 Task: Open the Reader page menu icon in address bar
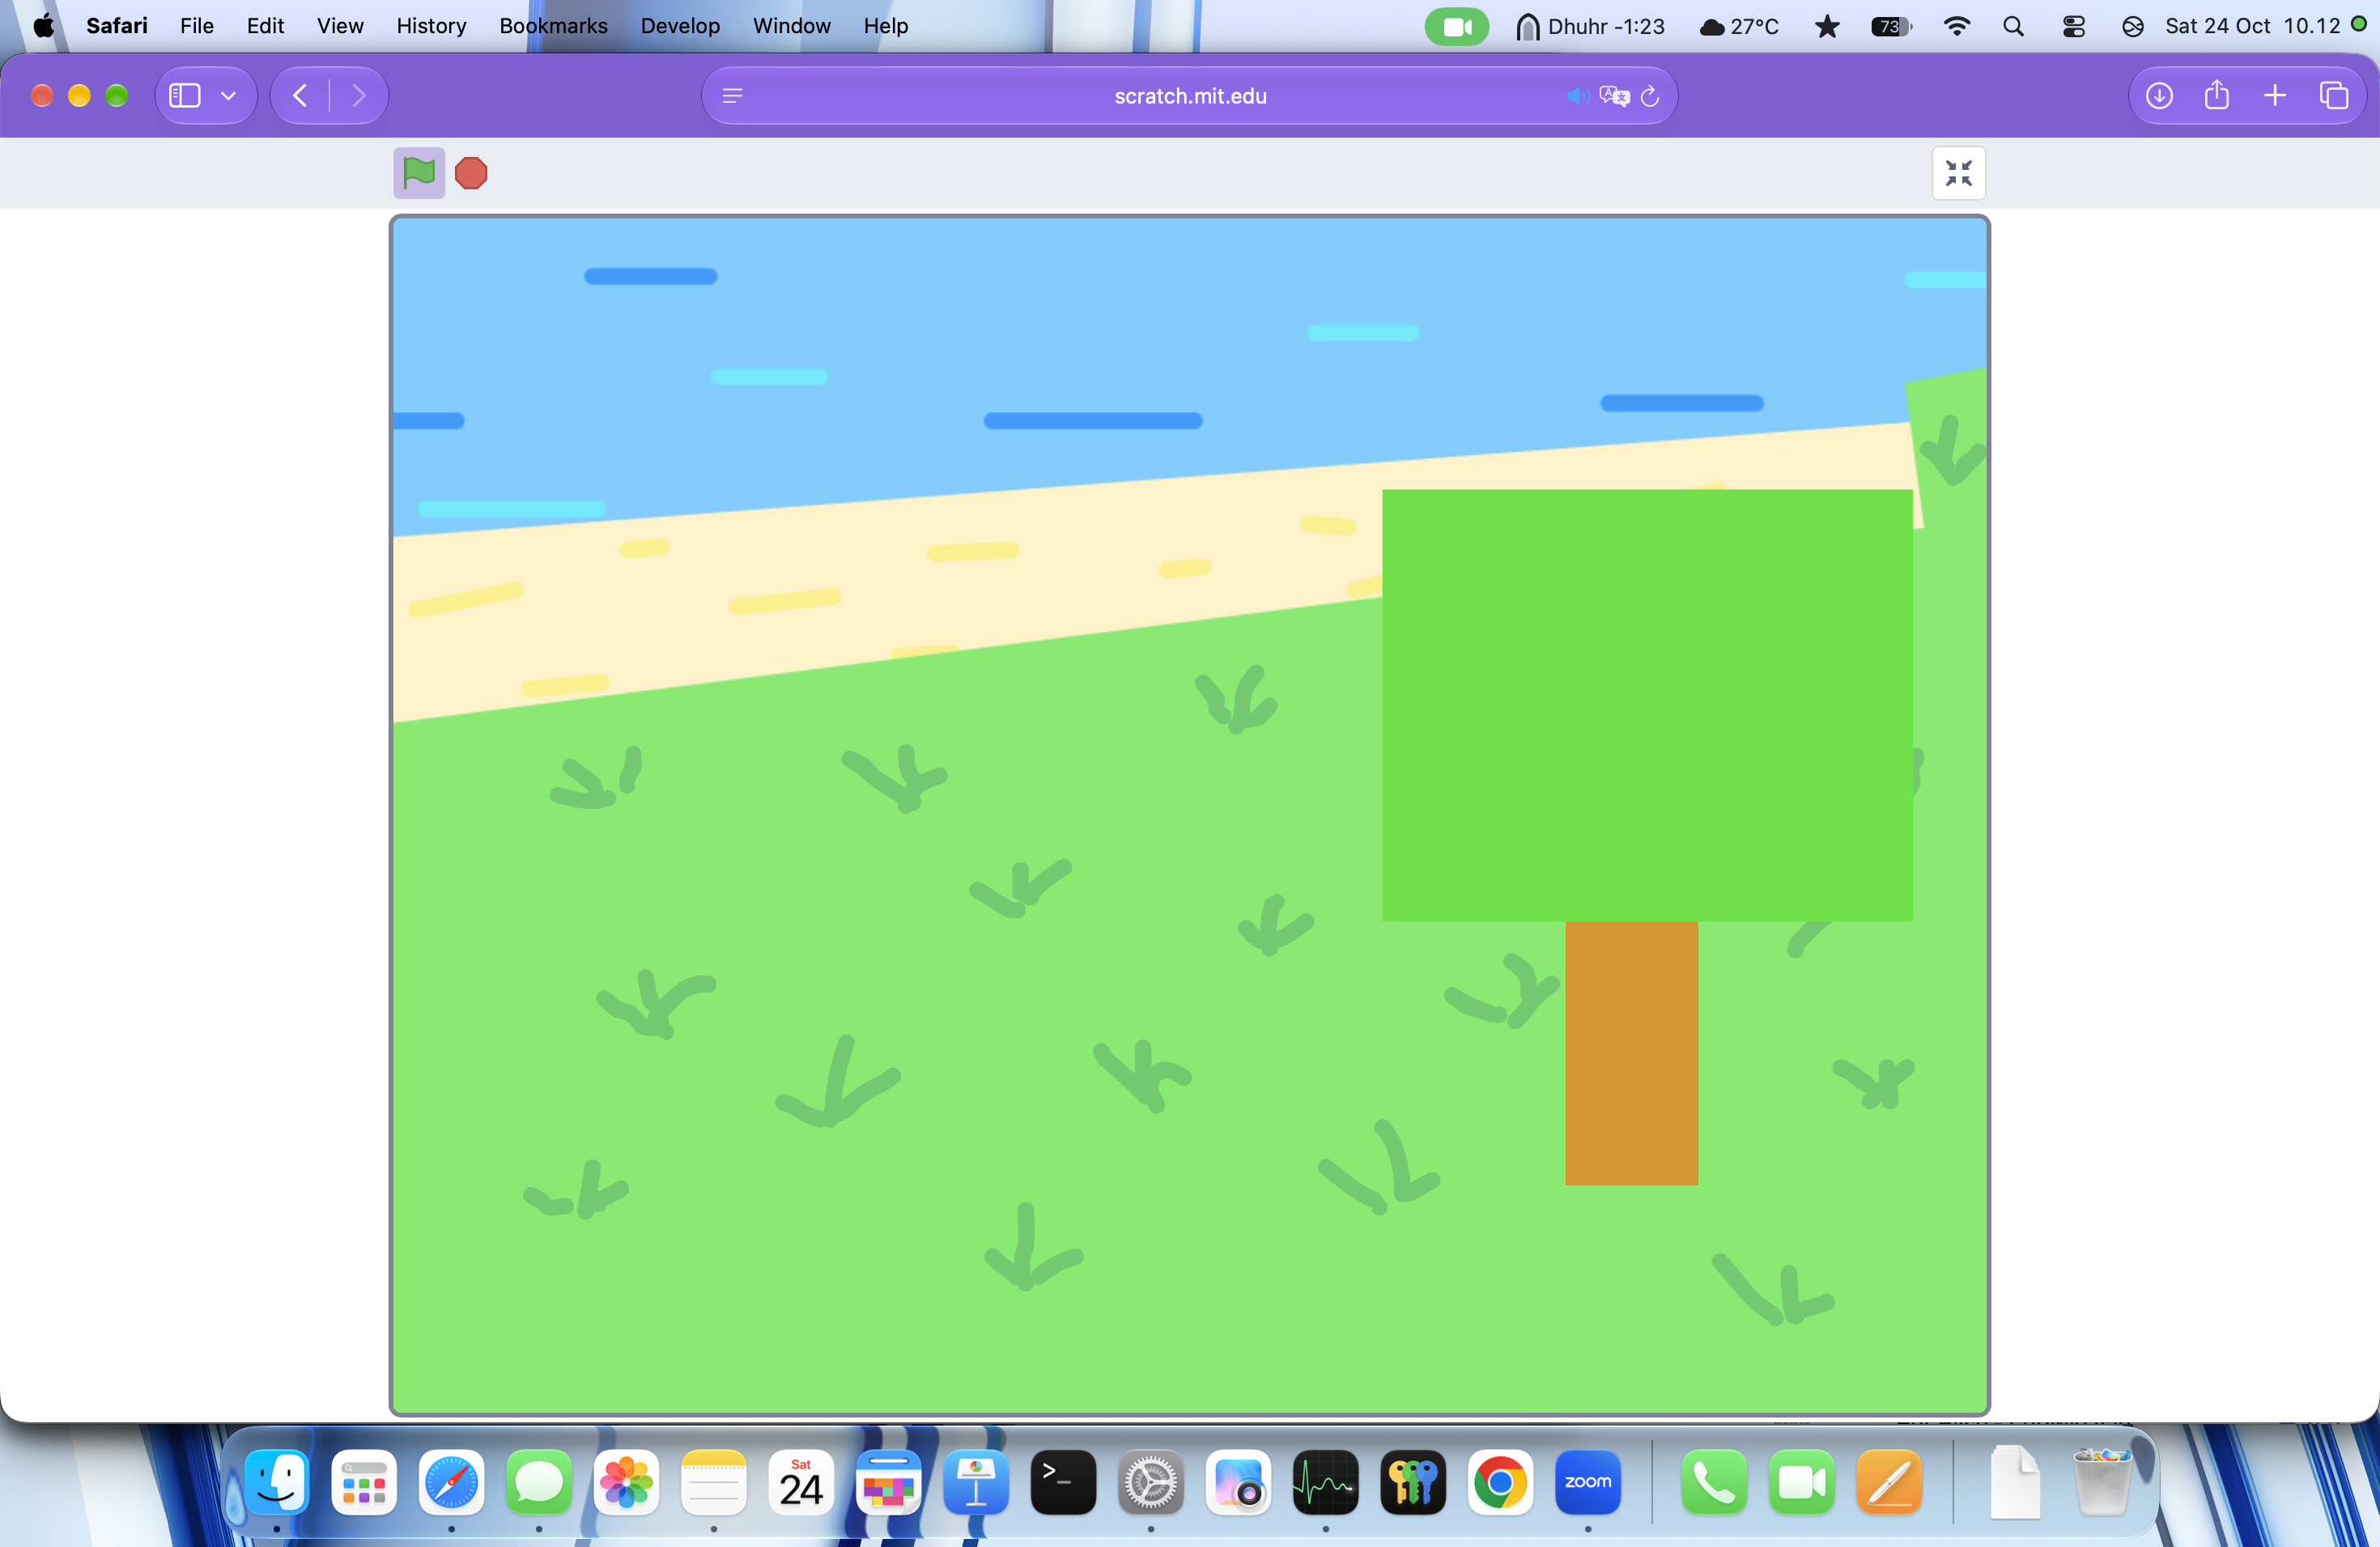(732, 96)
